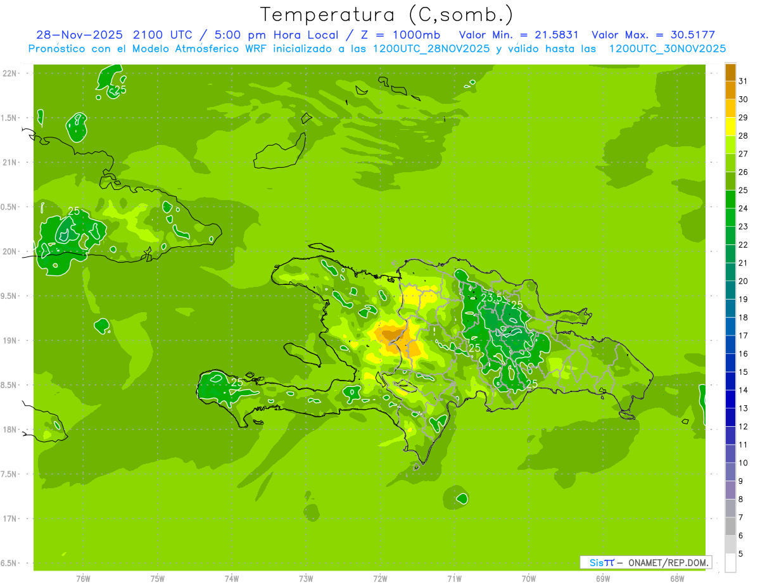The image size is (760, 587).
Task: Click the '22N' latitude axis label
Action: [9, 73]
